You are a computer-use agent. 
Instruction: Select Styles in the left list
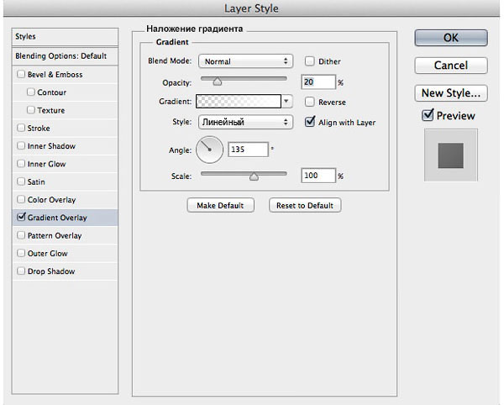click(65, 37)
